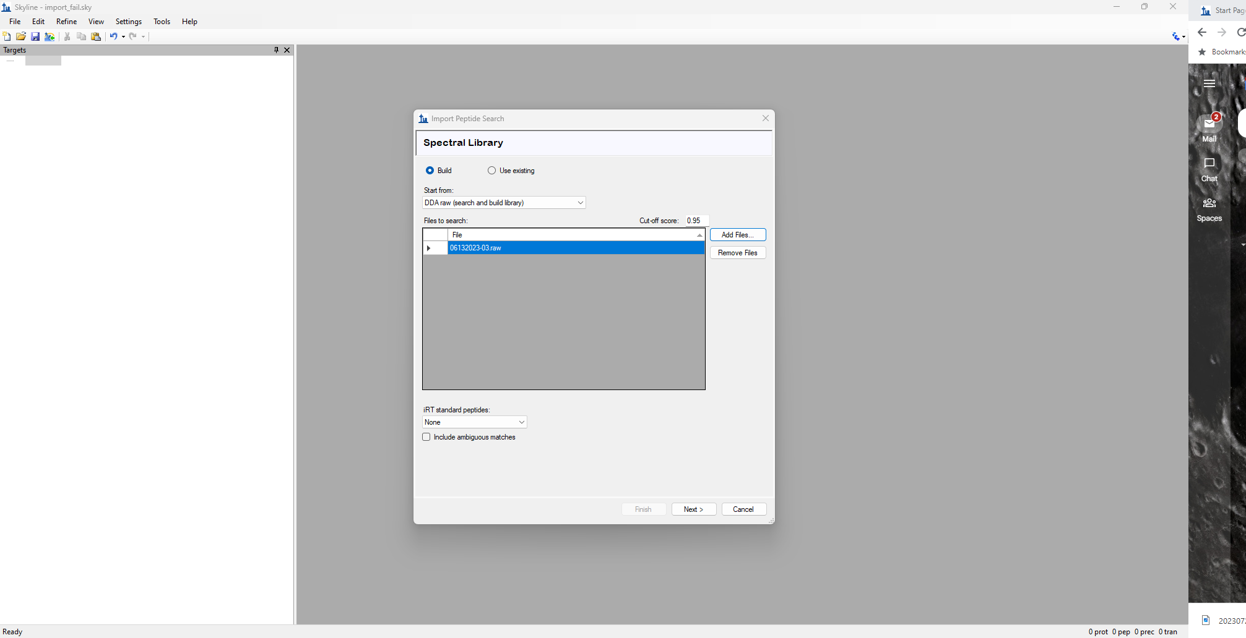Click the Open file folder icon
Viewport: 1246px width, 638px height.
click(21, 36)
